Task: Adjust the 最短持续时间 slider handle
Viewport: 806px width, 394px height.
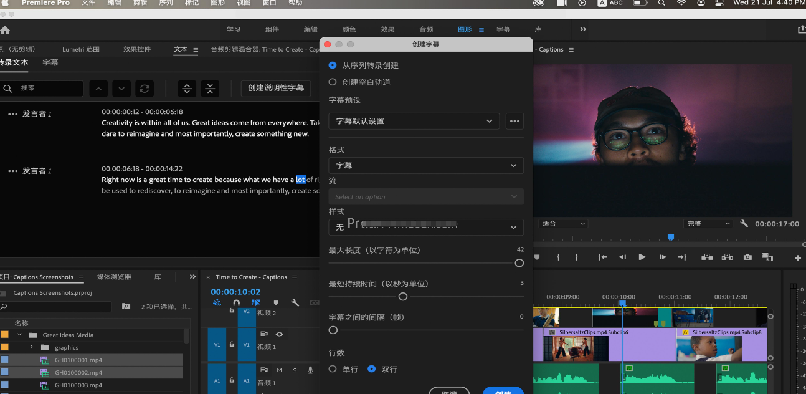Action: point(403,297)
